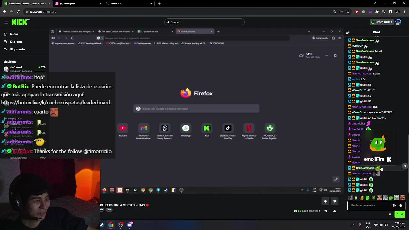This screenshot has width=409, height=230.
Task: Open the chat emote picker smiley
Action: coord(401,205)
